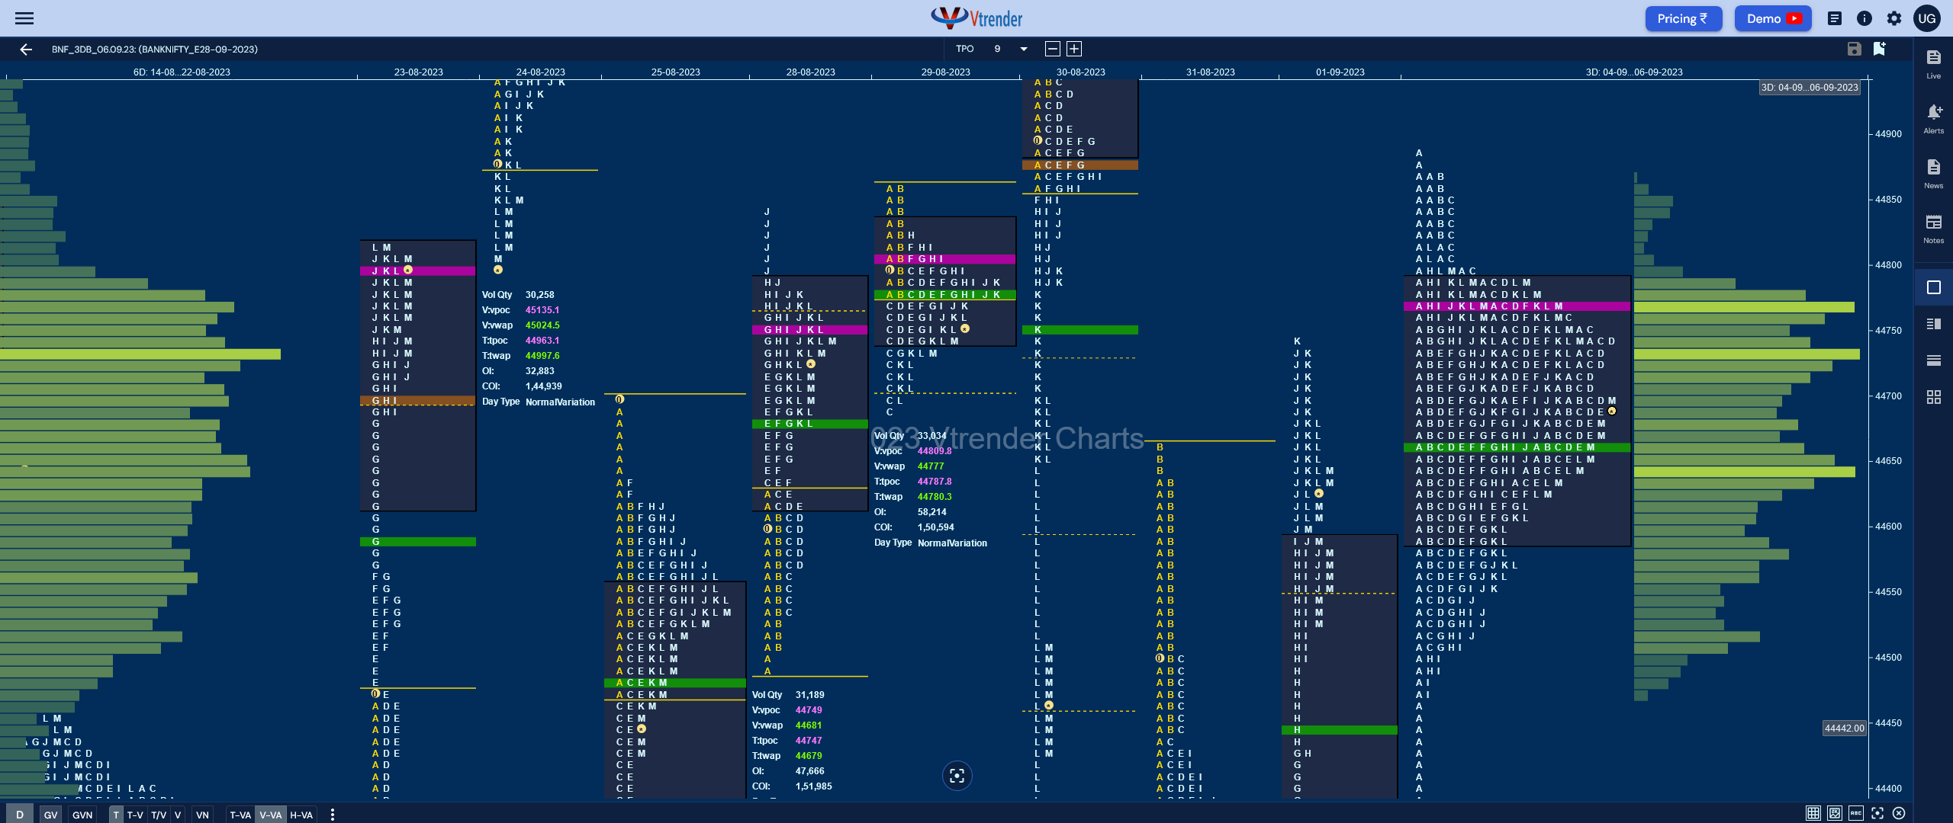Open the hamburger menu icon
Screen dimensions: 1953x823
pos(25,18)
